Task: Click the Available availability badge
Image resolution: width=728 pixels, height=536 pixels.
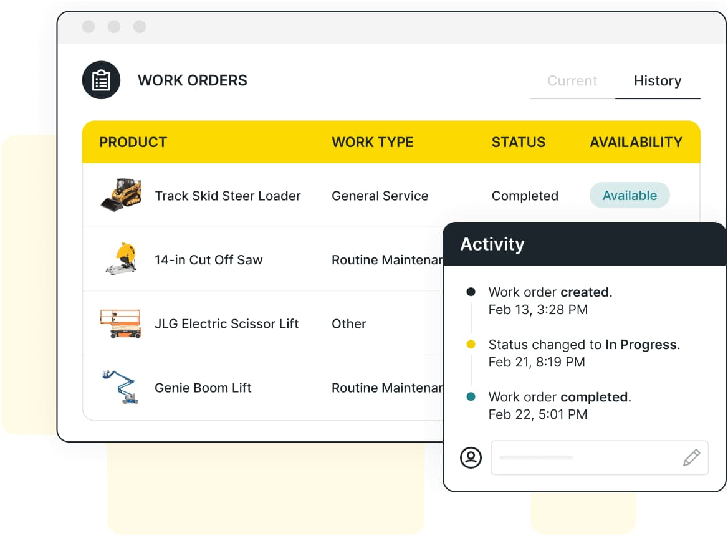Action: point(630,195)
